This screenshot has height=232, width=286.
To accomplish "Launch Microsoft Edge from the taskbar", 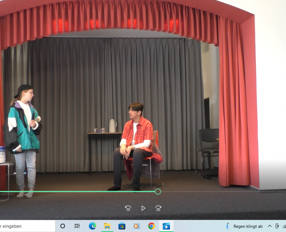I will pyautogui.click(x=92, y=226).
